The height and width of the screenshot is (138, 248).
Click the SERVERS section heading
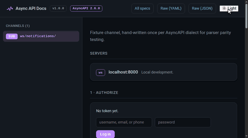(x=99, y=53)
